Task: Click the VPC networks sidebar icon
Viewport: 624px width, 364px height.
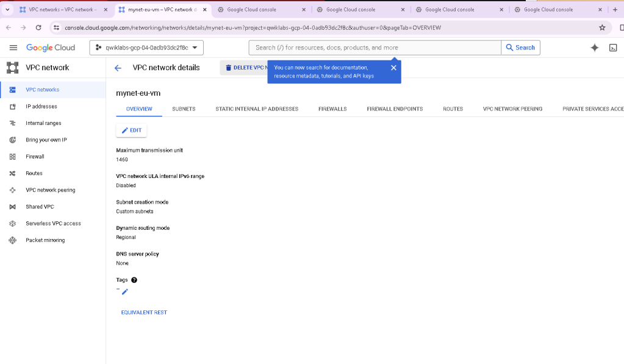Action: 13,90
